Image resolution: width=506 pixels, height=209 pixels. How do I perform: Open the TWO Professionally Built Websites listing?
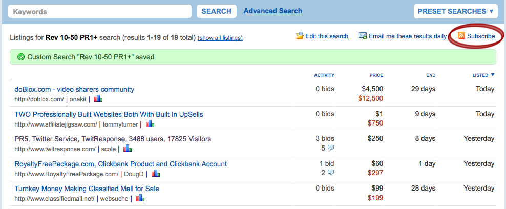tap(109, 115)
